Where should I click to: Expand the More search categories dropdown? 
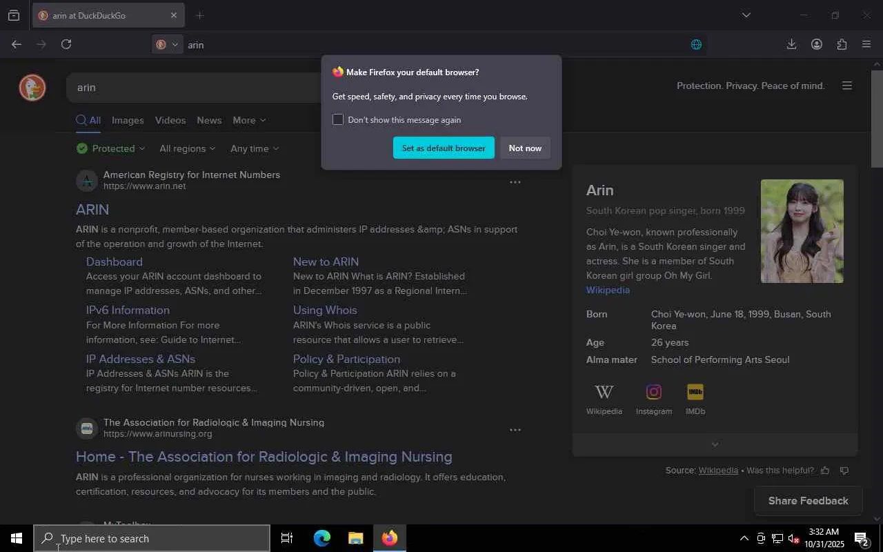click(x=249, y=120)
